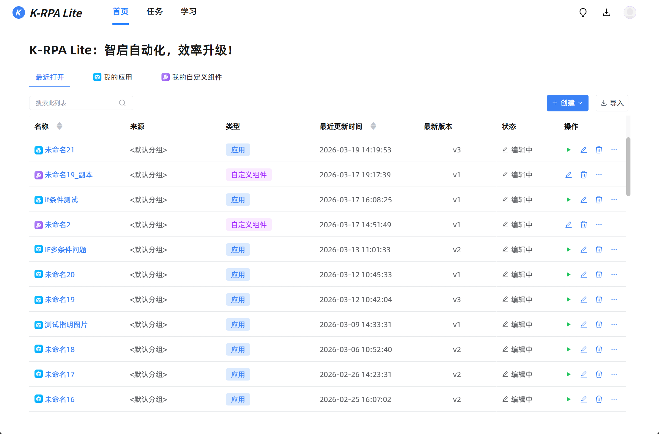659x434 pixels.
Task: Play the IF多条件问题 application
Action: click(569, 250)
